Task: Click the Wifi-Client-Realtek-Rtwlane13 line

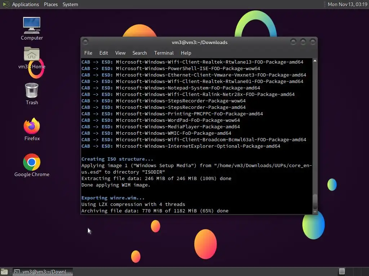Action: [192, 62]
